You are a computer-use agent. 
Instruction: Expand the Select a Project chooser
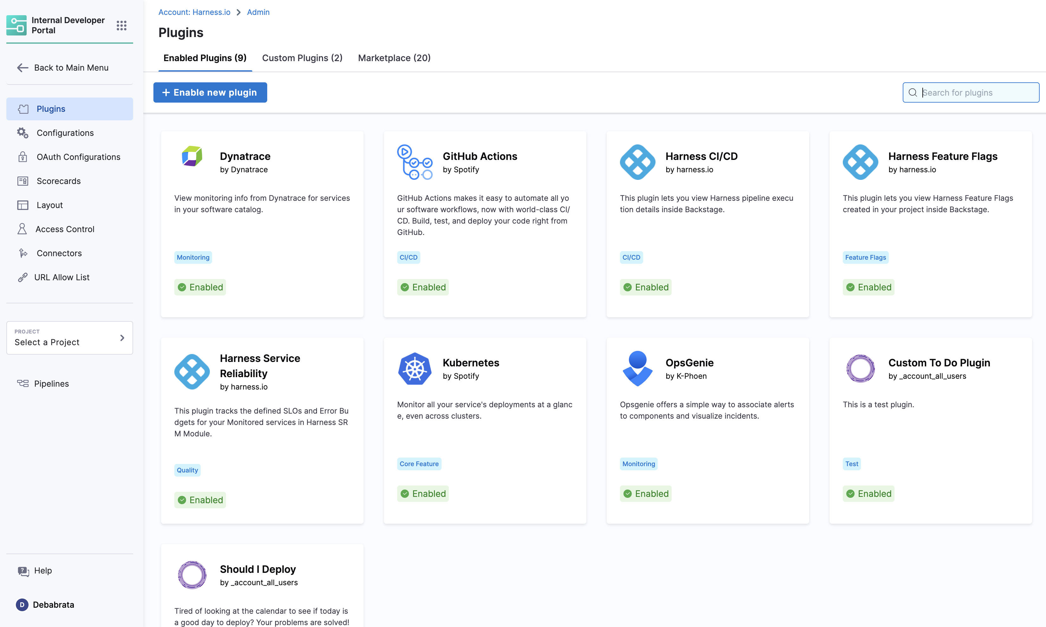[69, 338]
